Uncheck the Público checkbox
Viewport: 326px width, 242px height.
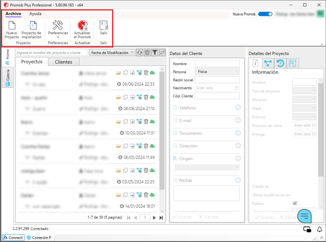point(295,203)
